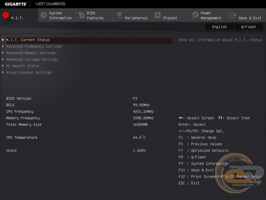Open the Save & Exit tab
This screenshot has width=266, height=200.
247,15
